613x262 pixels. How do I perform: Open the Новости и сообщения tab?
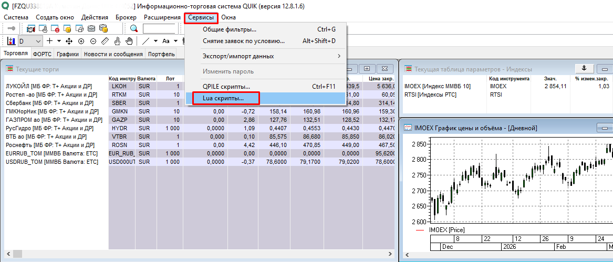[113, 54]
